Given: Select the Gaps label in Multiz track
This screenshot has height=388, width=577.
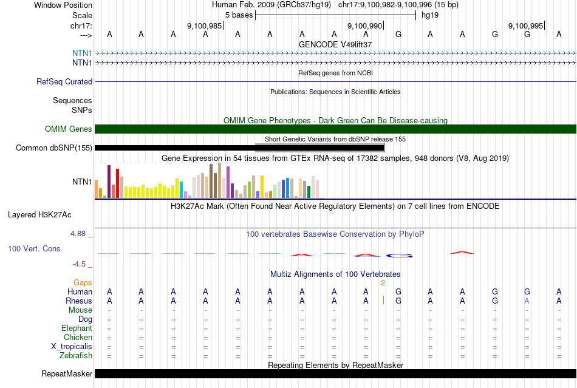Looking at the screenshot, I should pyautogui.click(x=83, y=282).
